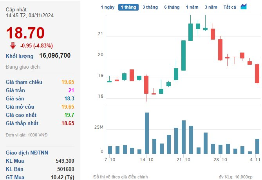Screen dimensions: 262x180
Task: Click the Khối lượng label
Action: [20, 56]
